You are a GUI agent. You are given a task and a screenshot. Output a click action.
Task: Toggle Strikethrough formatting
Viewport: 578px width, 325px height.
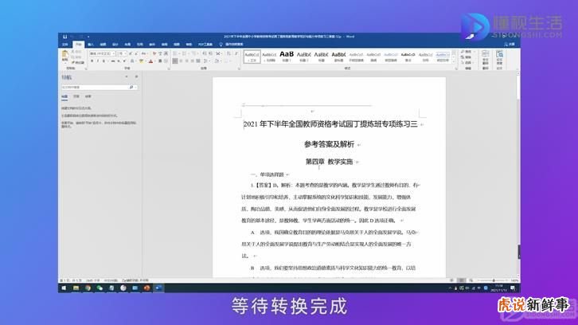point(113,61)
